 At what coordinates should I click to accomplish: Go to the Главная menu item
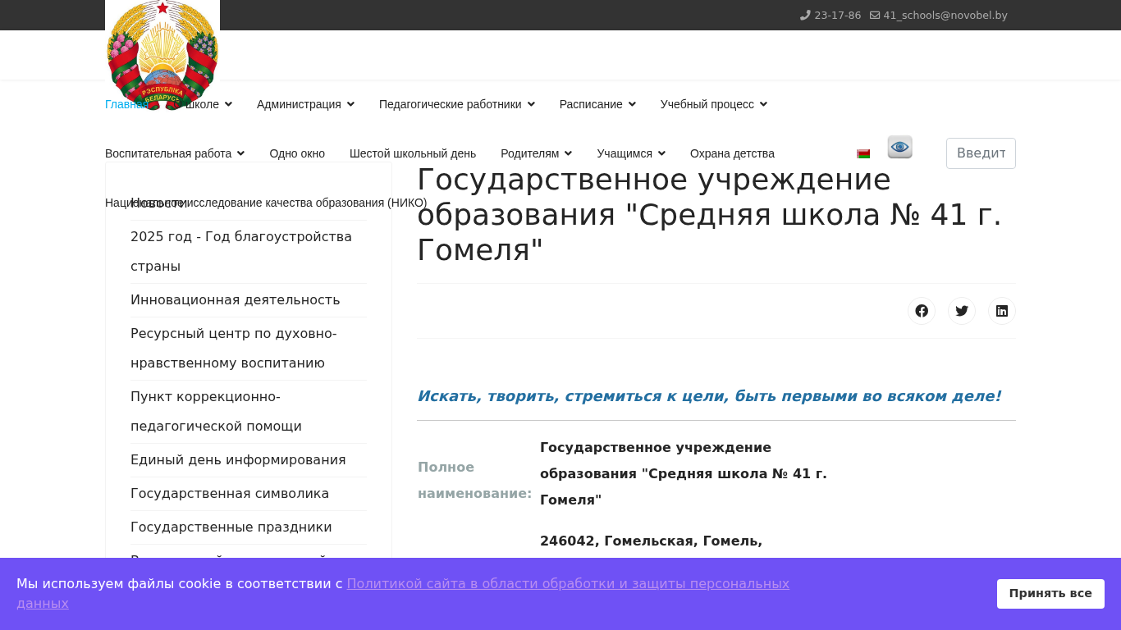click(126, 104)
